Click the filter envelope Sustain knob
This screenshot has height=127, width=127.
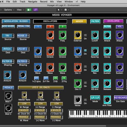107,67
